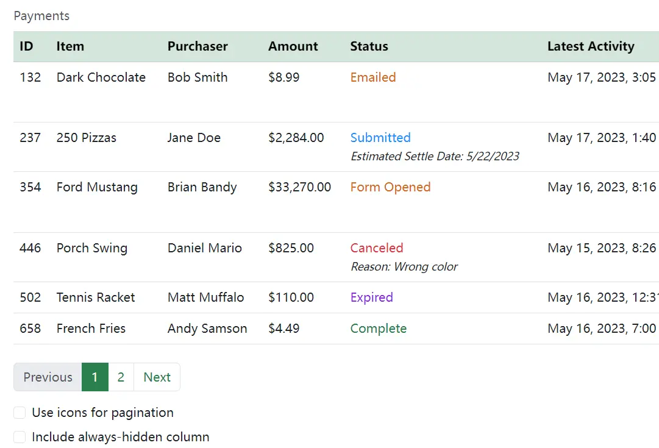Click the Status column header
This screenshot has width=659, height=448.
[369, 46]
